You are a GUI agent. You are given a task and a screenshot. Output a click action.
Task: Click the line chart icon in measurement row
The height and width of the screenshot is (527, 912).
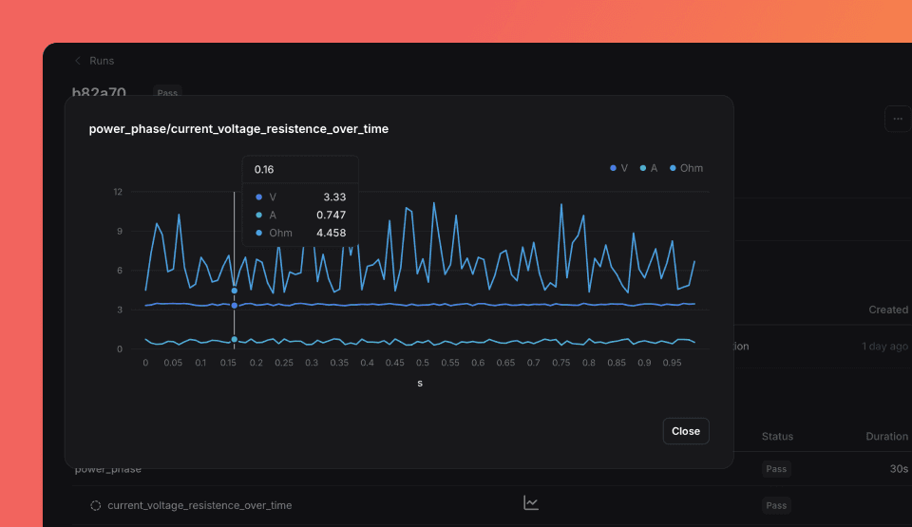click(531, 503)
